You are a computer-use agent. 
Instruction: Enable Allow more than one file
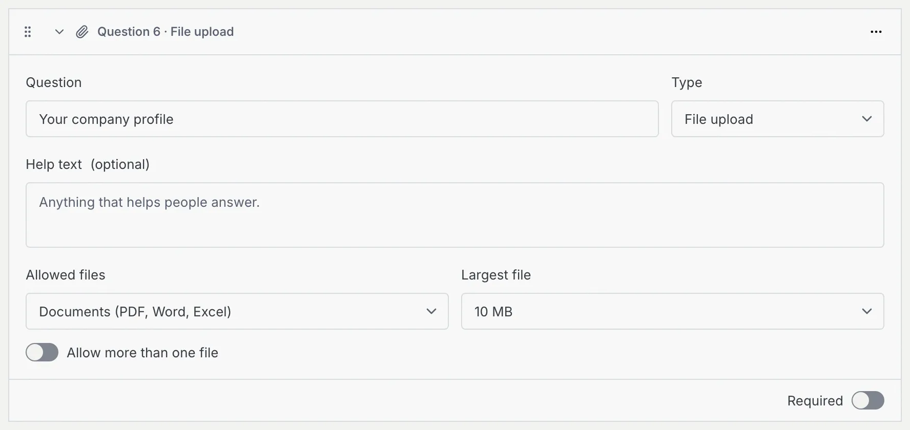pos(42,352)
